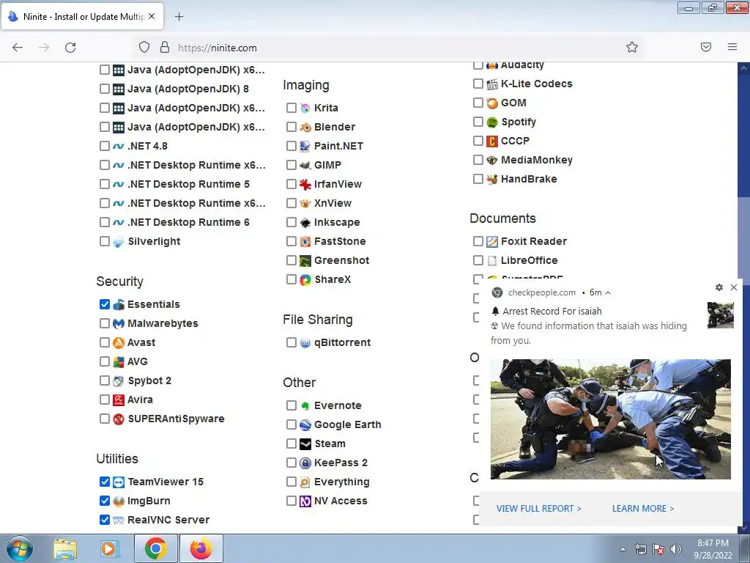The height and width of the screenshot is (563, 750).
Task: Click the Spotify green icon
Action: coord(492,122)
